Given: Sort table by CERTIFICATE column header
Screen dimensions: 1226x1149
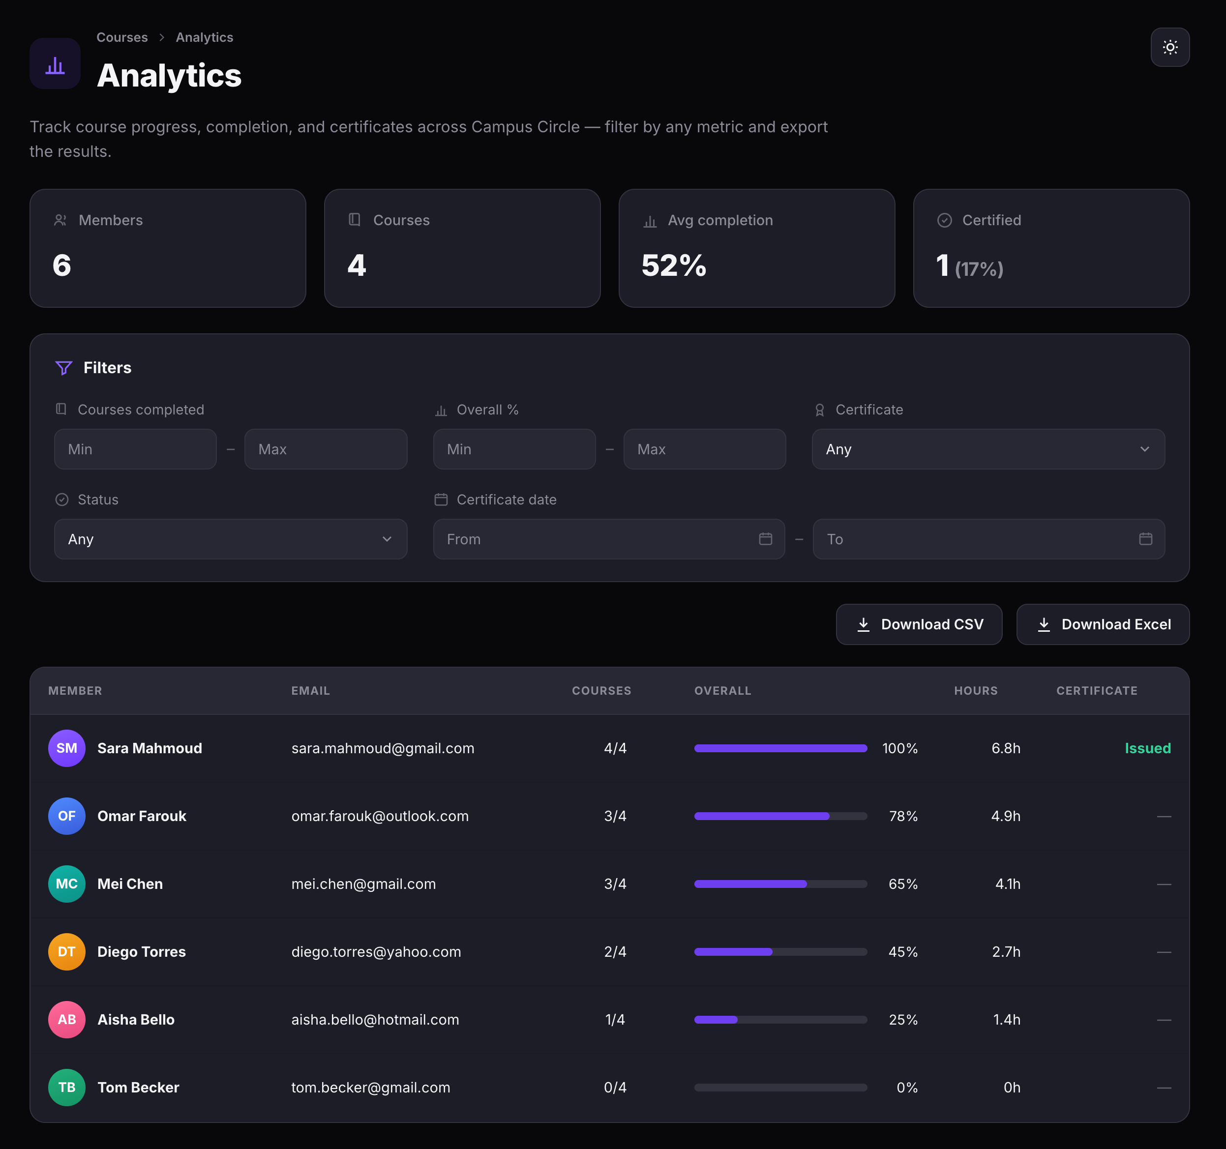Looking at the screenshot, I should point(1097,691).
